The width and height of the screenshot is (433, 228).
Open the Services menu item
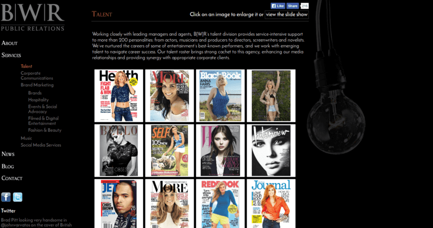click(x=11, y=55)
